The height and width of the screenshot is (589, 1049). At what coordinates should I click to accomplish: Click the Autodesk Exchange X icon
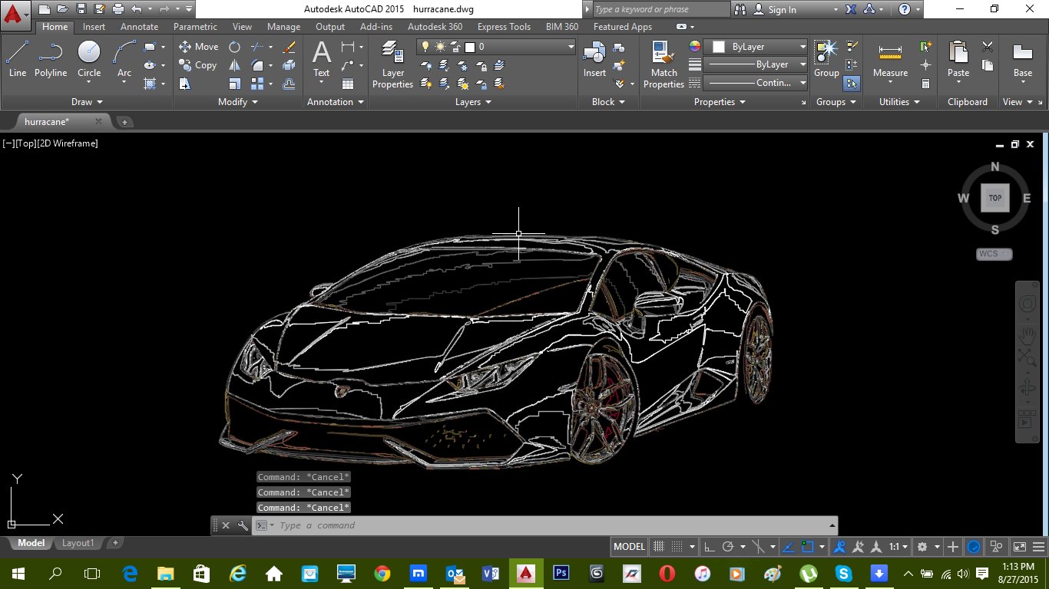[851, 9]
